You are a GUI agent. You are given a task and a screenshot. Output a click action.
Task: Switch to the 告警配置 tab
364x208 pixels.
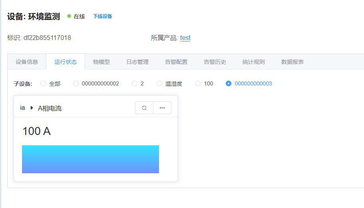click(x=176, y=62)
